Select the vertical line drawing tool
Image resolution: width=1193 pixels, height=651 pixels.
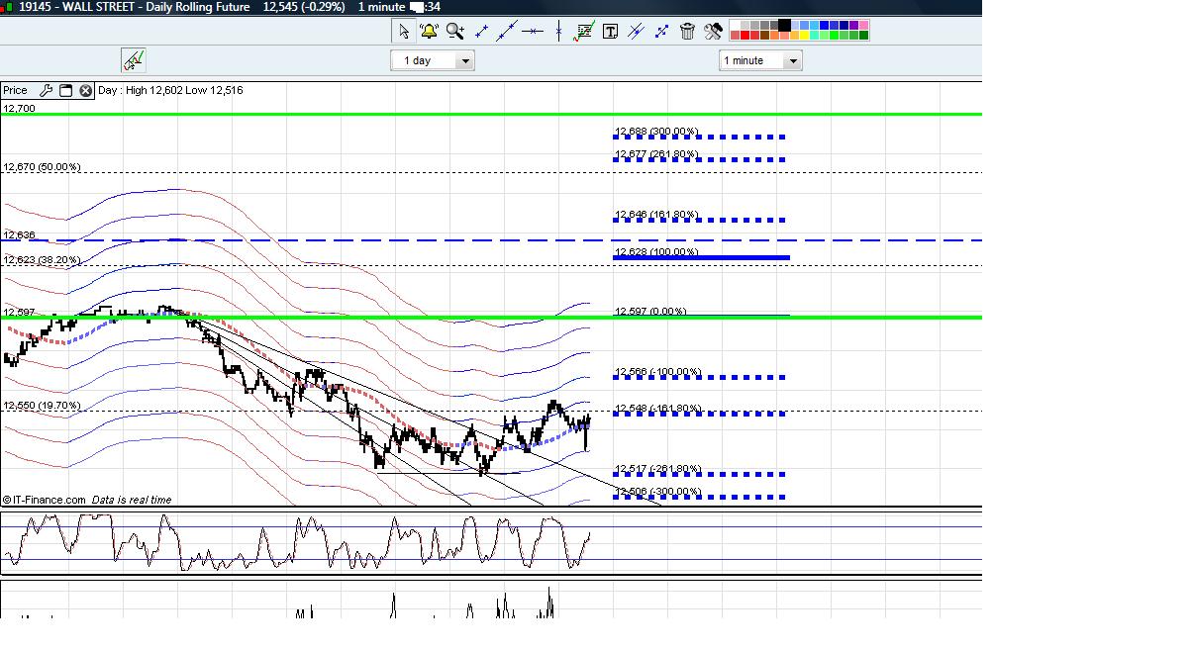pyautogui.click(x=558, y=32)
